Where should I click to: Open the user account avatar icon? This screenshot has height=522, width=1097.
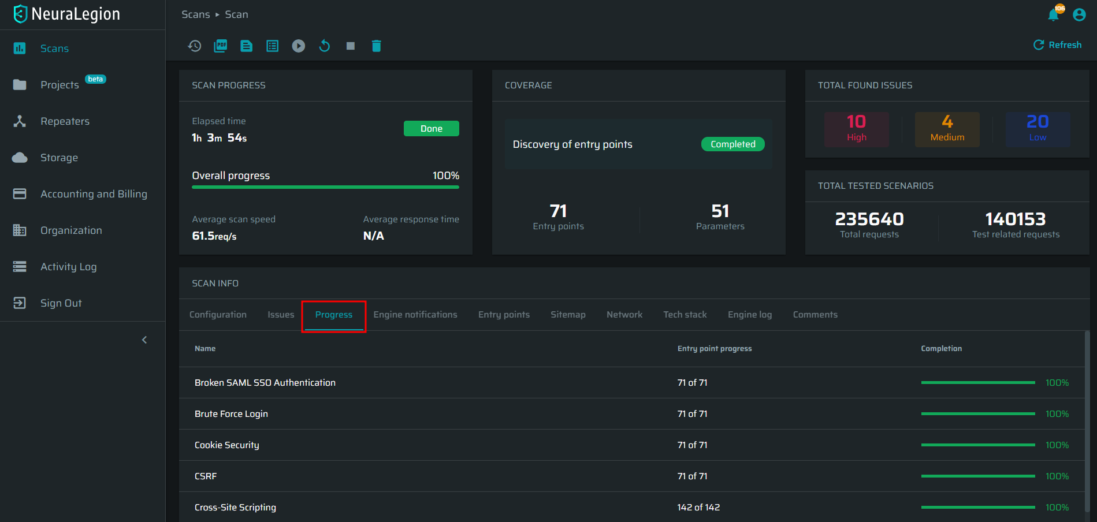pos(1079,14)
